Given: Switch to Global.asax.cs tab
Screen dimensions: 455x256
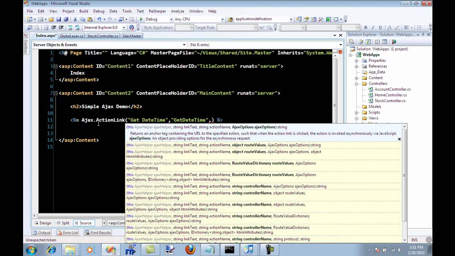Looking at the screenshot, I should pos(72,36).
